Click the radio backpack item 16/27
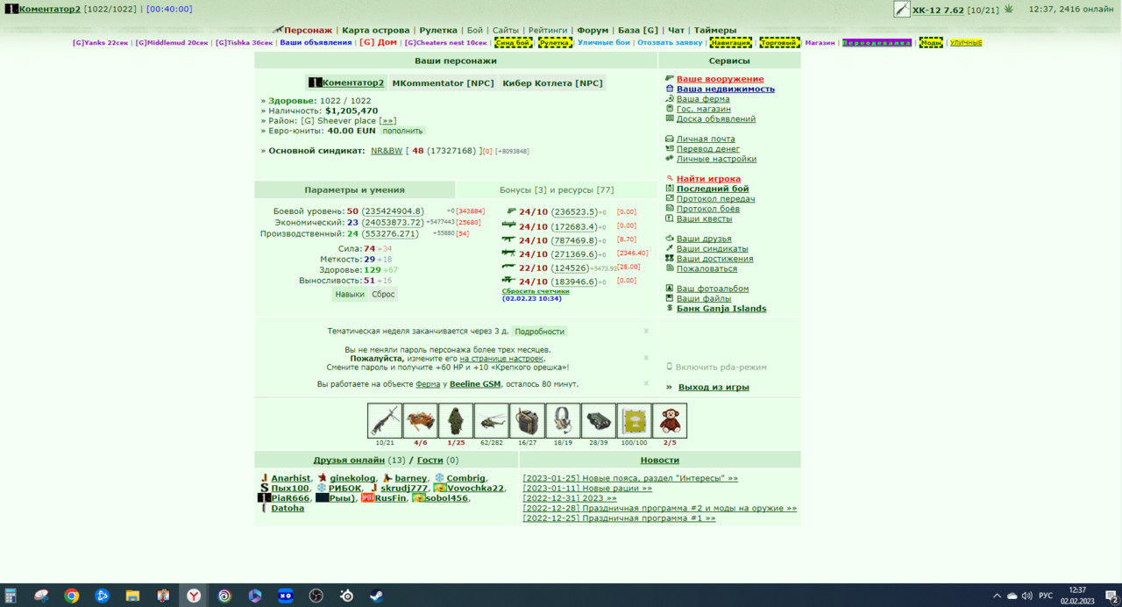This screenshot has width=1122, height=607. click(527, 421)
